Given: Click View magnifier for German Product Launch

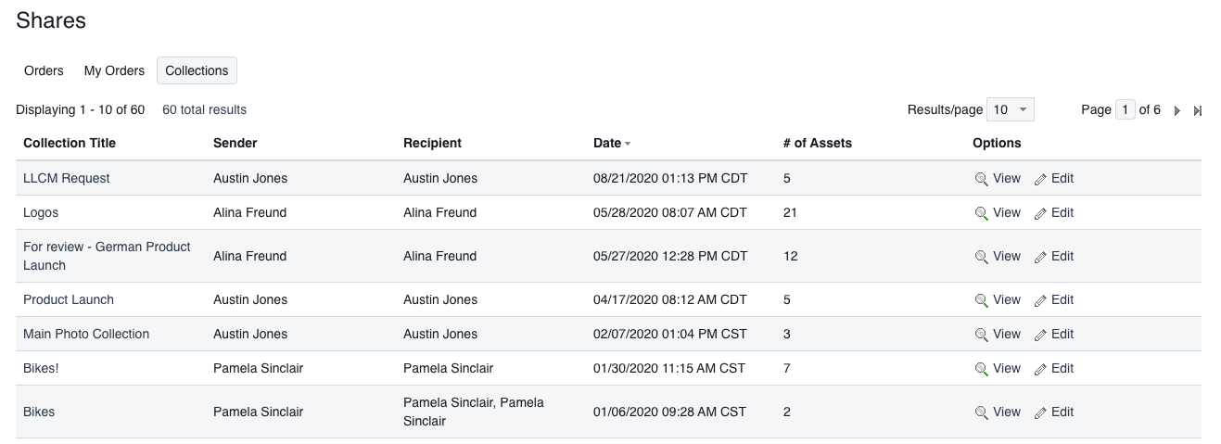Looking at the screenshot, I should 981,257.
